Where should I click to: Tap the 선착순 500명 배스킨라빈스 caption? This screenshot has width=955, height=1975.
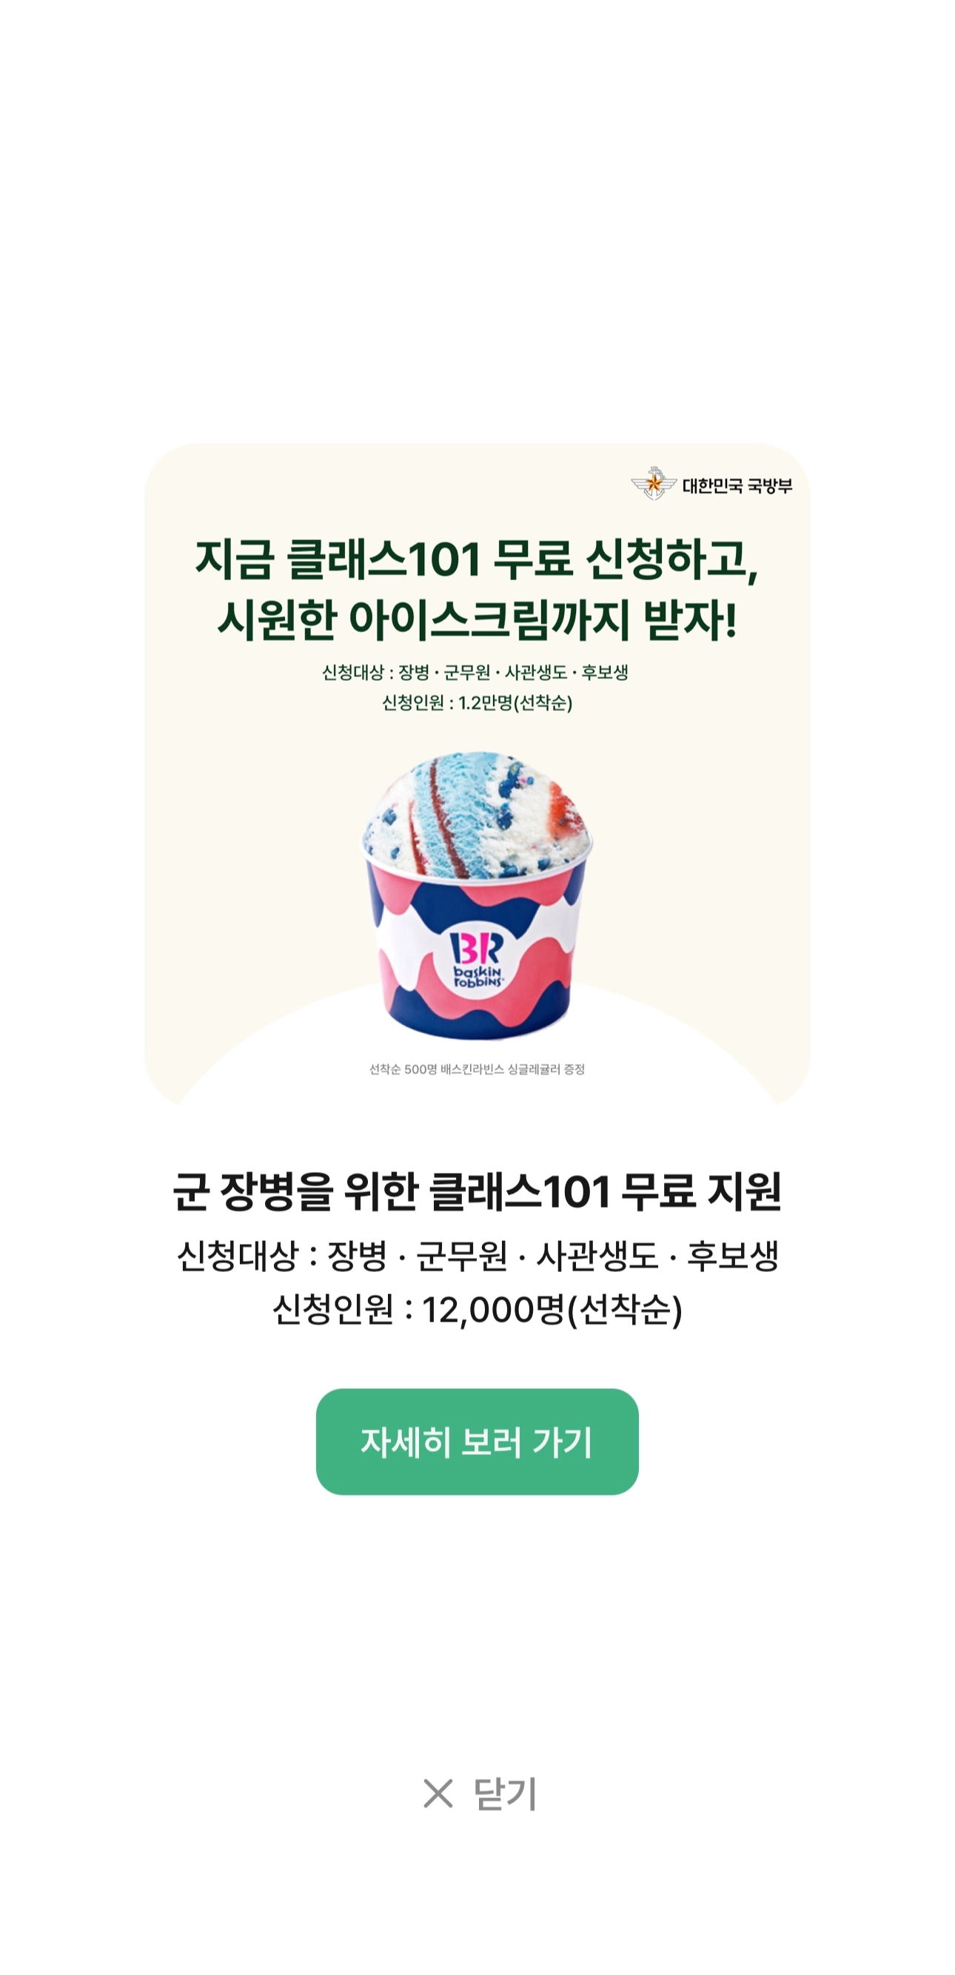[477, 1069]
